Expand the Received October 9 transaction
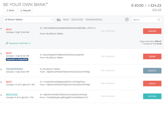The height and width of the screenshot is (137, 164). 1,95
